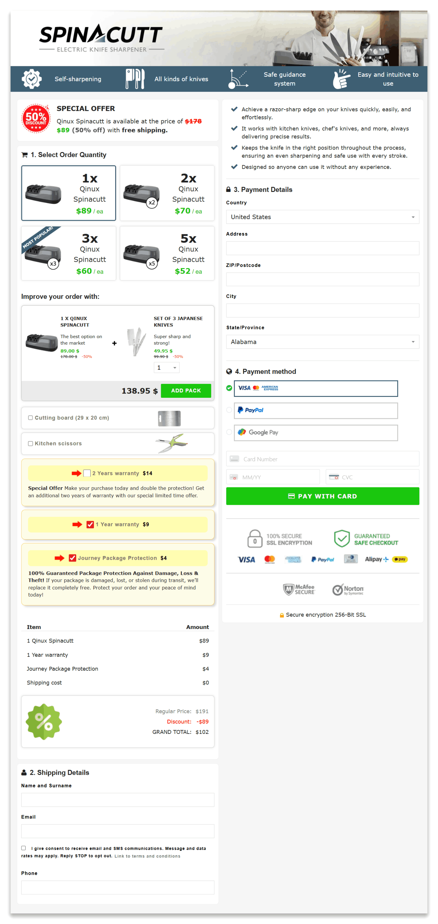Screen dimensions: 438x924
Task: Click the All kinds of knives icon
Action: 135,79
